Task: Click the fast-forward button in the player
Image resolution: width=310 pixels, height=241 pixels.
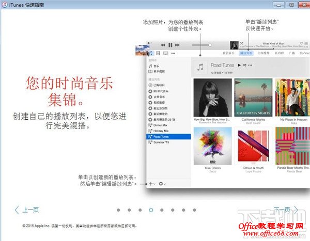Action: click(177, 45)
